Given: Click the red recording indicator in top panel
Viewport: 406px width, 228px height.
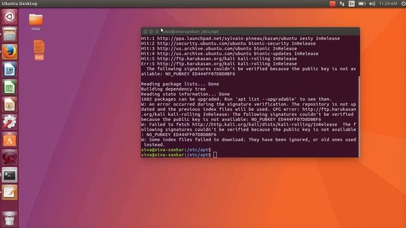Looking at the screenshot, I should (x=332, y=4).
